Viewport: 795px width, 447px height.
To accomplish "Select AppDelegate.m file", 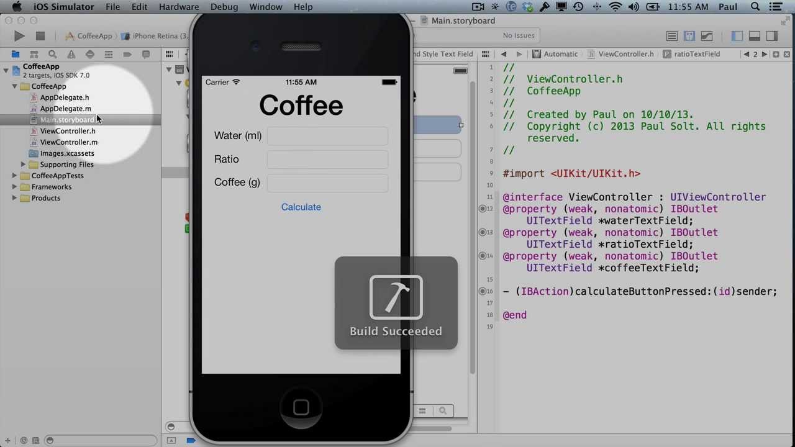I will click(x=65, y=109).
